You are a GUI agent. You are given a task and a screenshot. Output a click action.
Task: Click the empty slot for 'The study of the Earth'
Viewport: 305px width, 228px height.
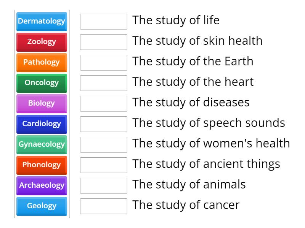[x=104, y=63]
